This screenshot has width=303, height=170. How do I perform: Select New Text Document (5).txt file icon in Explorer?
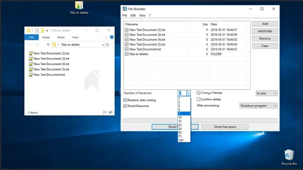(31, 69)
